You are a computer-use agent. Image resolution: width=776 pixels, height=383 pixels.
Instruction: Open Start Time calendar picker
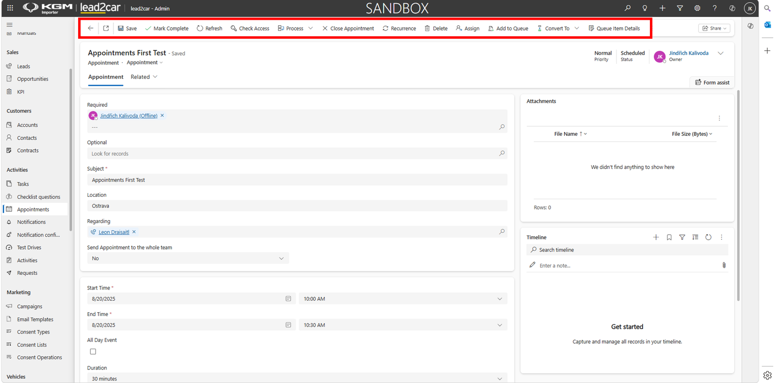point(288,299)
